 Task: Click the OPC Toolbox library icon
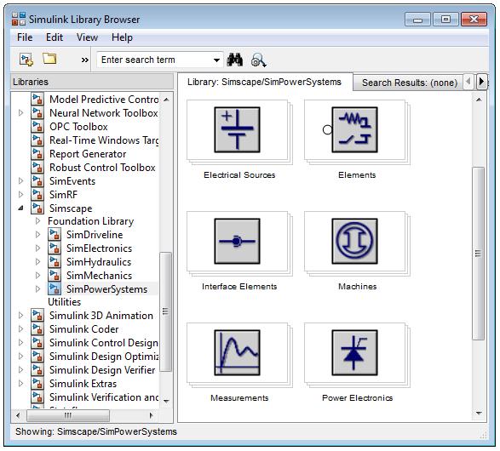pyautogui.click(x=37, y=127)
